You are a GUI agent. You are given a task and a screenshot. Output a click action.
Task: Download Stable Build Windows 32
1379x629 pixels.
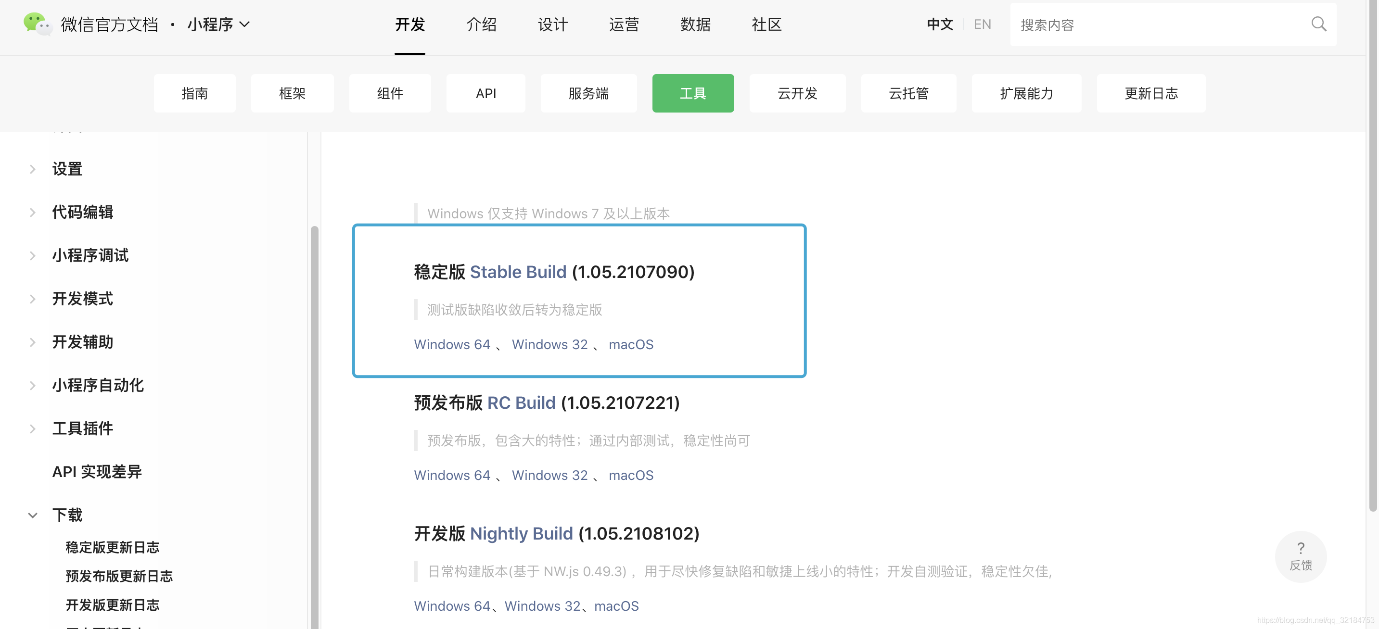549,344
